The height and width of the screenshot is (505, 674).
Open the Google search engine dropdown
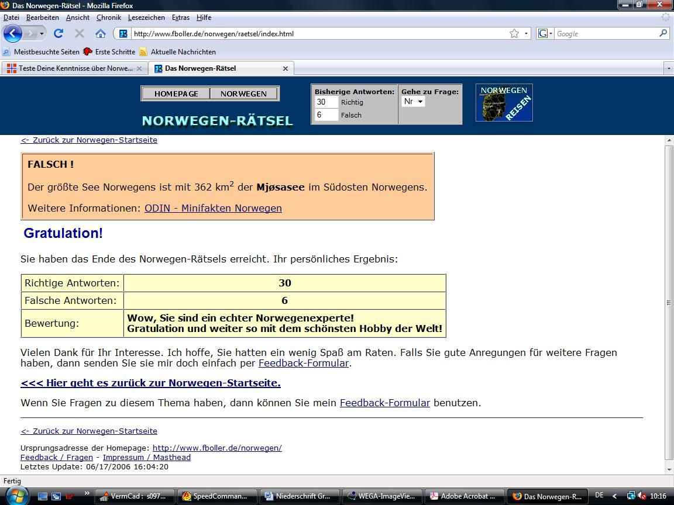[545, 33]
